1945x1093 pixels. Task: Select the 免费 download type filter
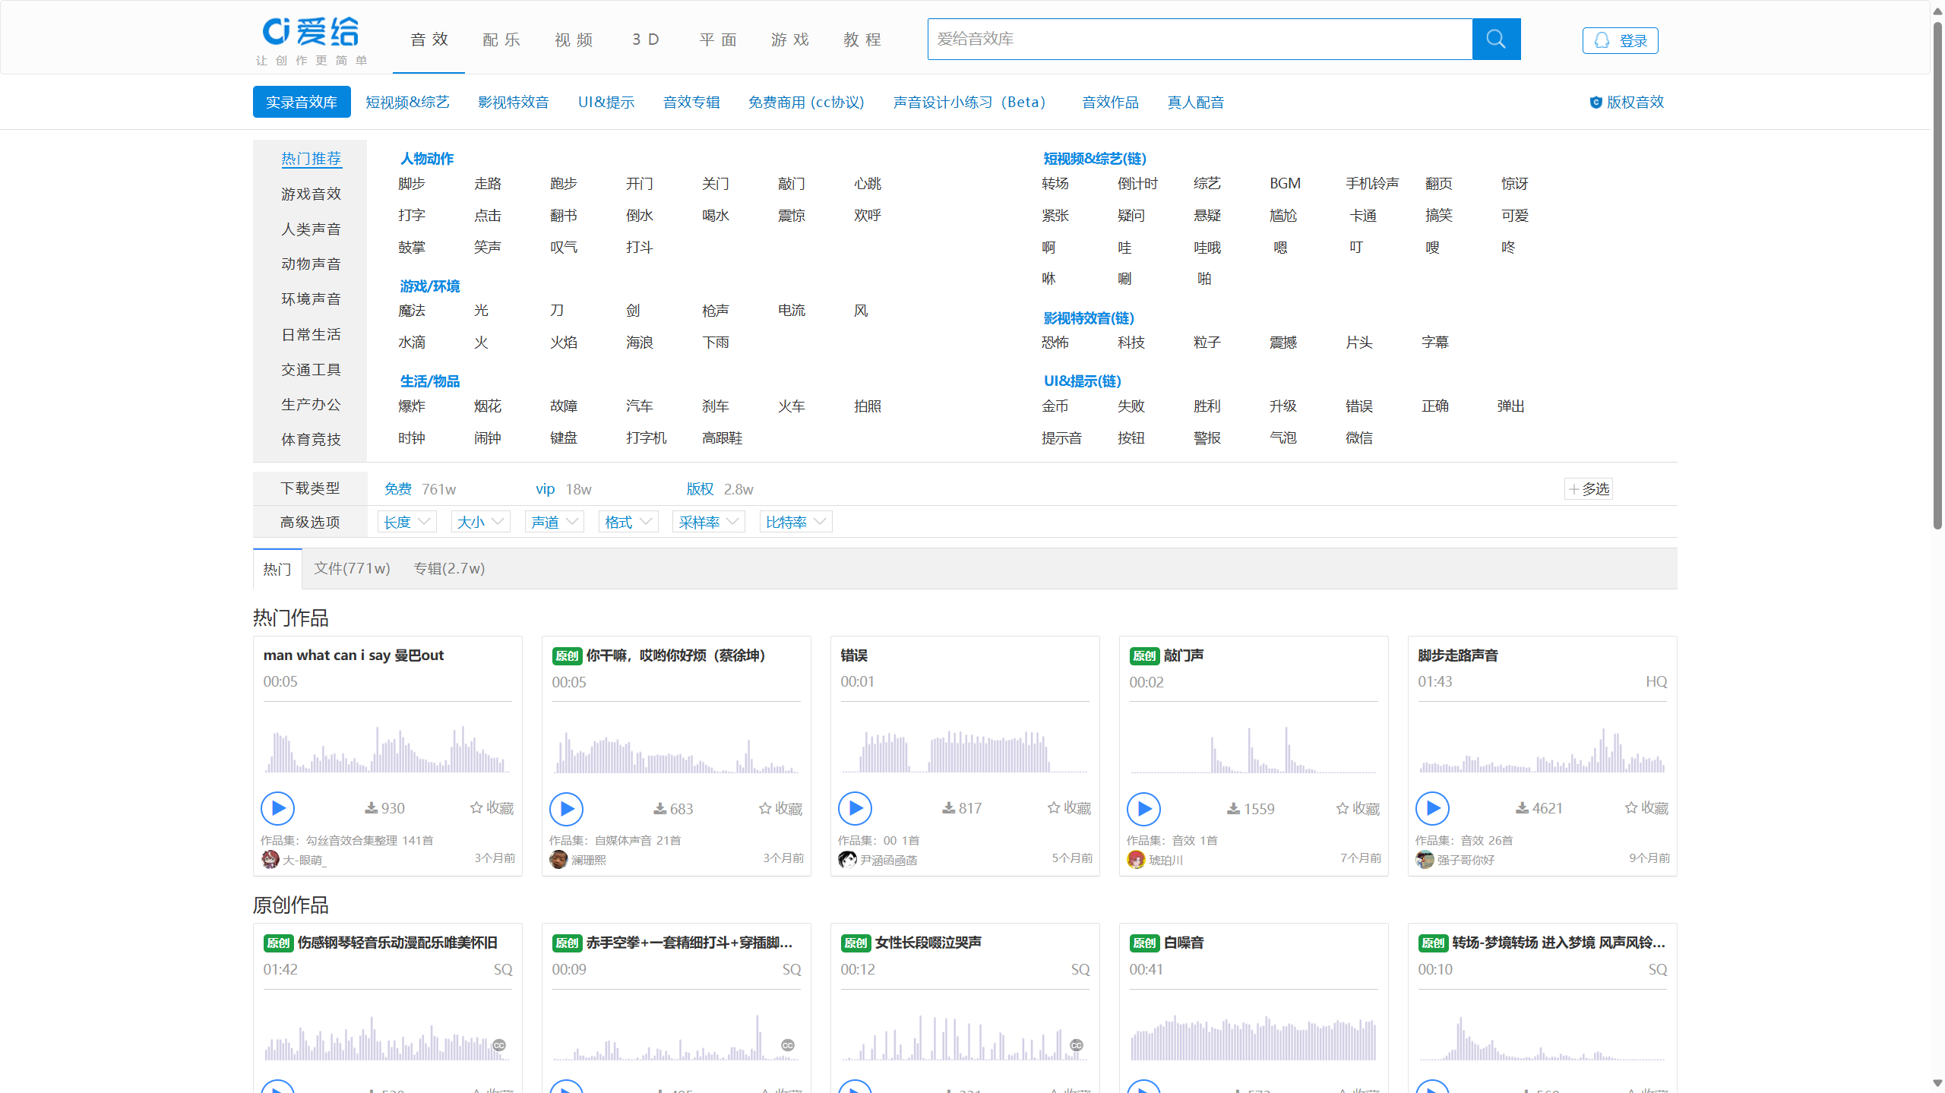coord(397,489)
